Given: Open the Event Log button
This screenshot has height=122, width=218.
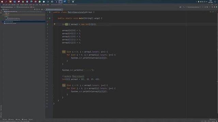Looking at the screenshot, I should pos(213,119).
